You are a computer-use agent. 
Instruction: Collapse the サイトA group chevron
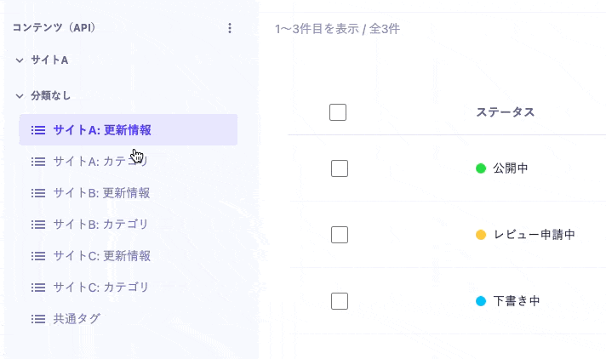[20, 60]
